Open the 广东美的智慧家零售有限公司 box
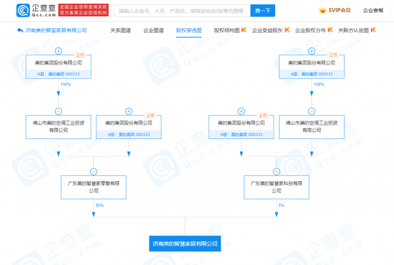The image size is (394, 265). 93,187
